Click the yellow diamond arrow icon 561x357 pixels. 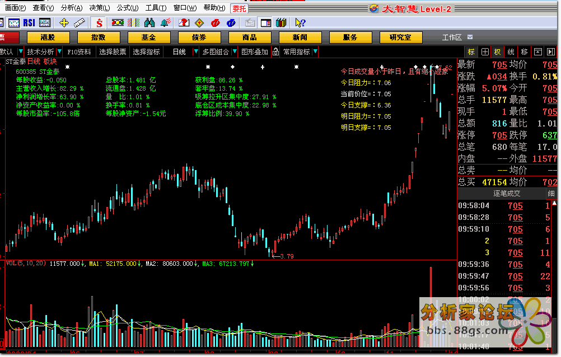(x=199, y=23)
